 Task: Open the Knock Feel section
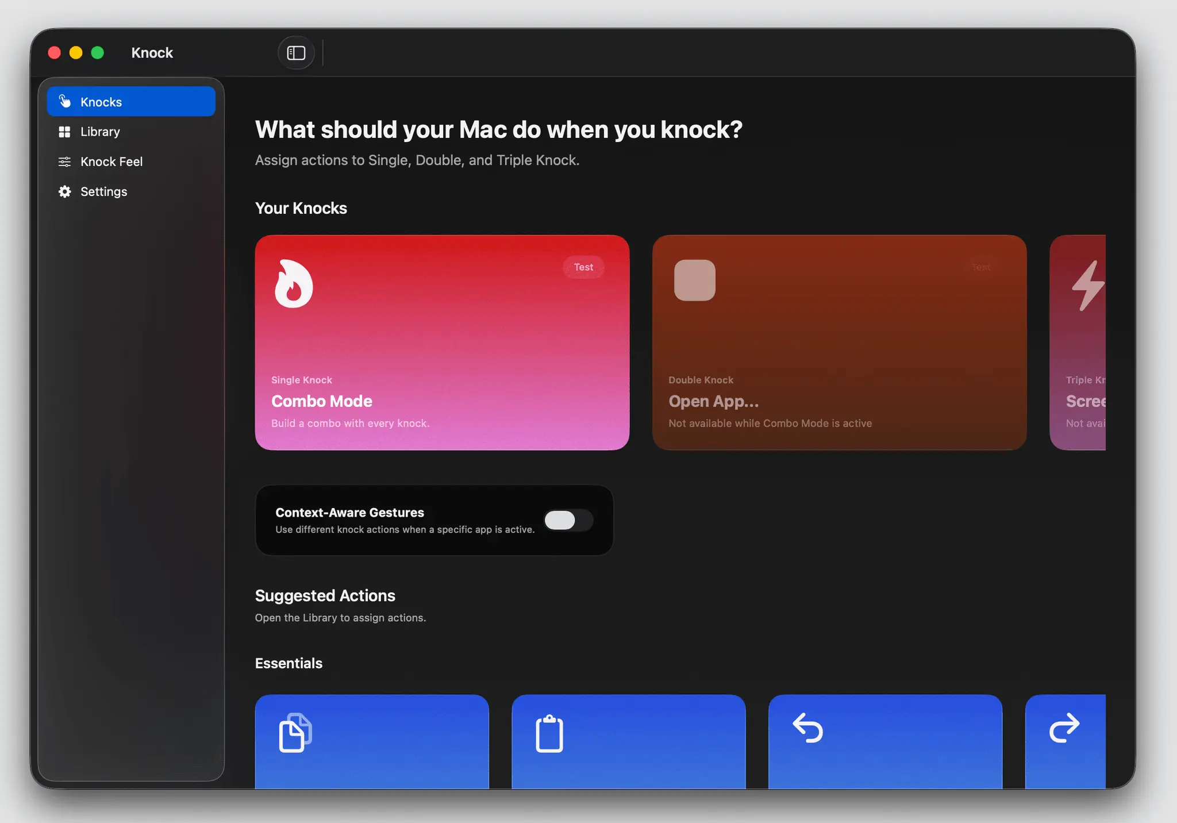[x=131, y=161]
